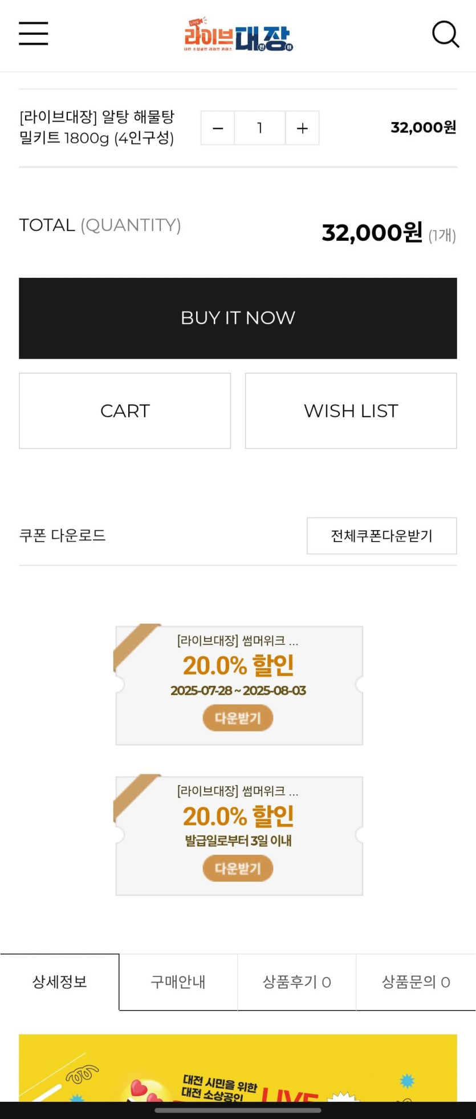Tap the Android home gesture bar
The image size is (476, 1119).
238,1110
